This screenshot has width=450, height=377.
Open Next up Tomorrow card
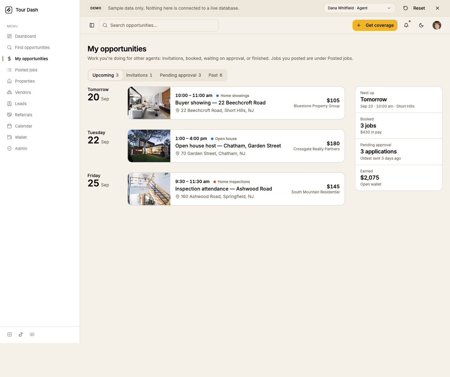click(x=399, y=99)
